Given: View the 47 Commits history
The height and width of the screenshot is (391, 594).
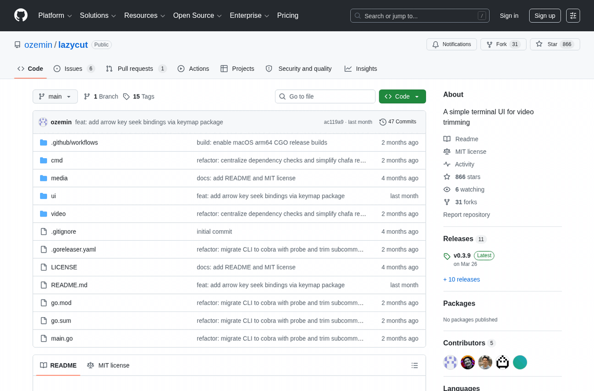Looking at the screenshot, I should click(398, 122).
